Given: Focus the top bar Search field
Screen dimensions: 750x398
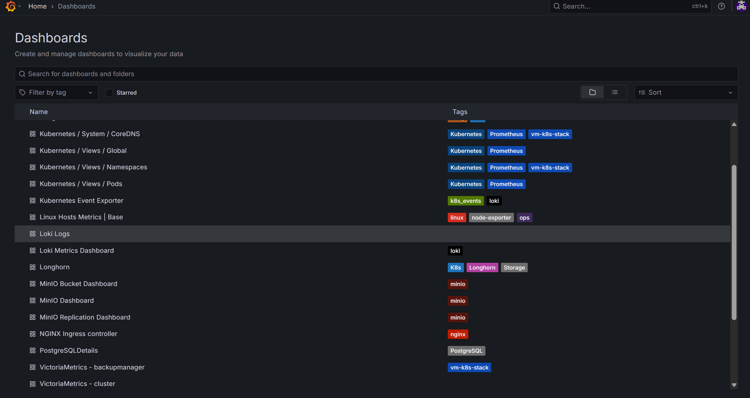Looking at the screenshot, I should [630, 6].
